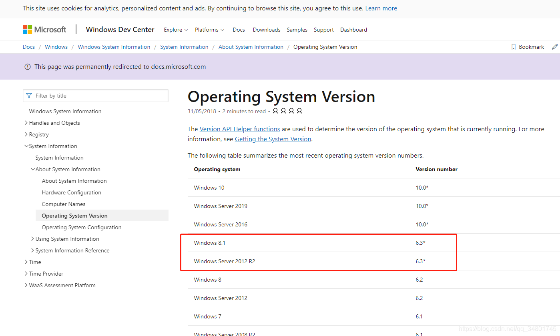Expand the Time Provider node

click(x=26, y=274)
